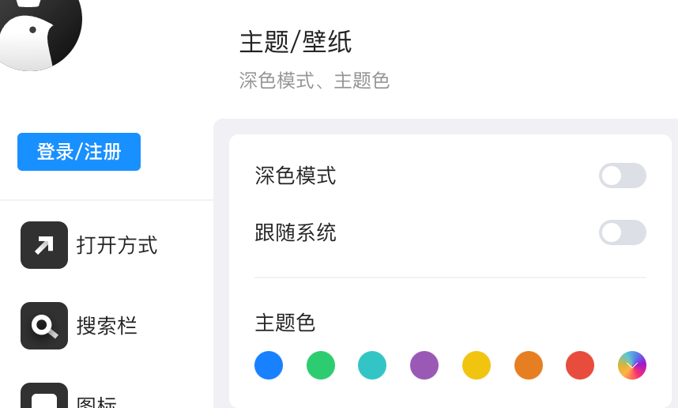Screen dimensions: 678x408
Task: Click the 主题色 section label
Action: (x=285, y=323)
